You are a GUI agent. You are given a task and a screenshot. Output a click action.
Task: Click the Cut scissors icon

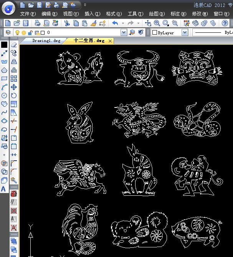pos(67,24)
